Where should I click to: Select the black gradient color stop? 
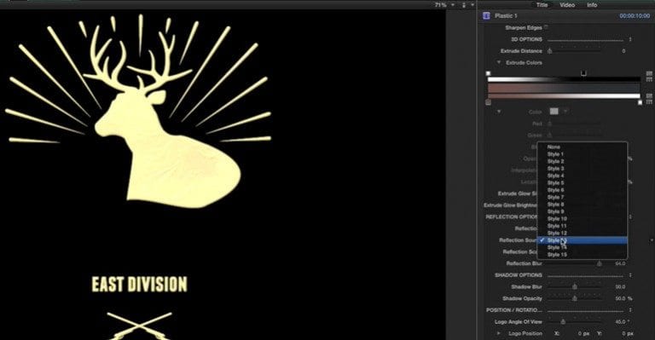[x=583, y=73]
